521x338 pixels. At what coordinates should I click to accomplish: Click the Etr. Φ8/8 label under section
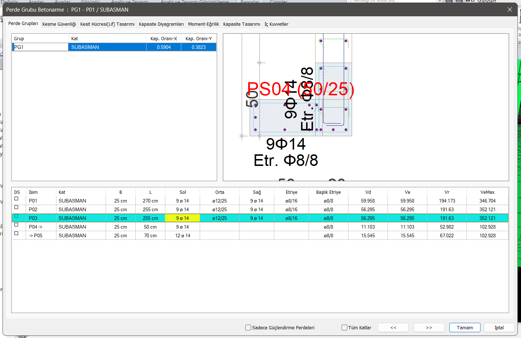tap(286, 160)
